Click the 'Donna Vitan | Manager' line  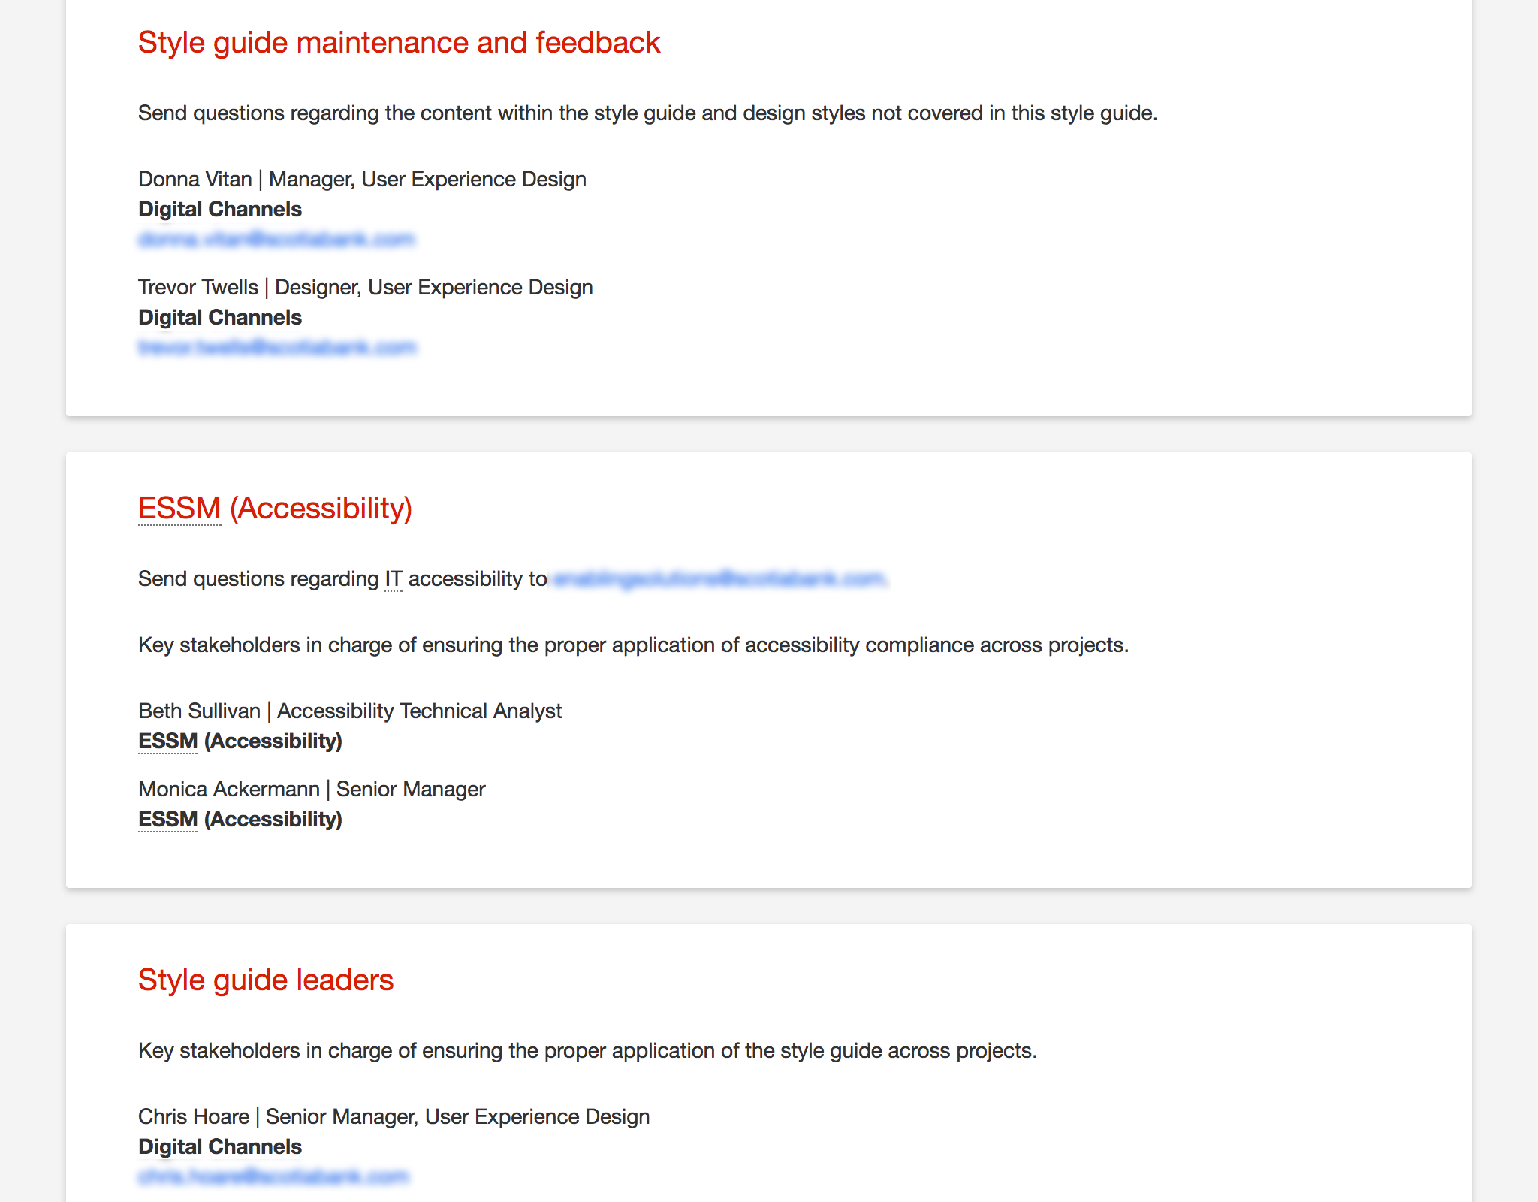(362, 180)
